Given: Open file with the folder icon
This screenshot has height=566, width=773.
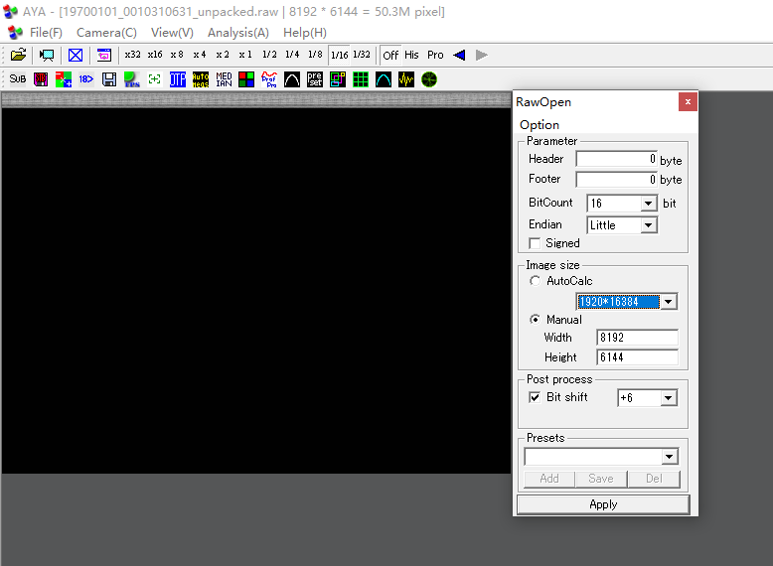Looking at the screenshot, I should 18,55.
